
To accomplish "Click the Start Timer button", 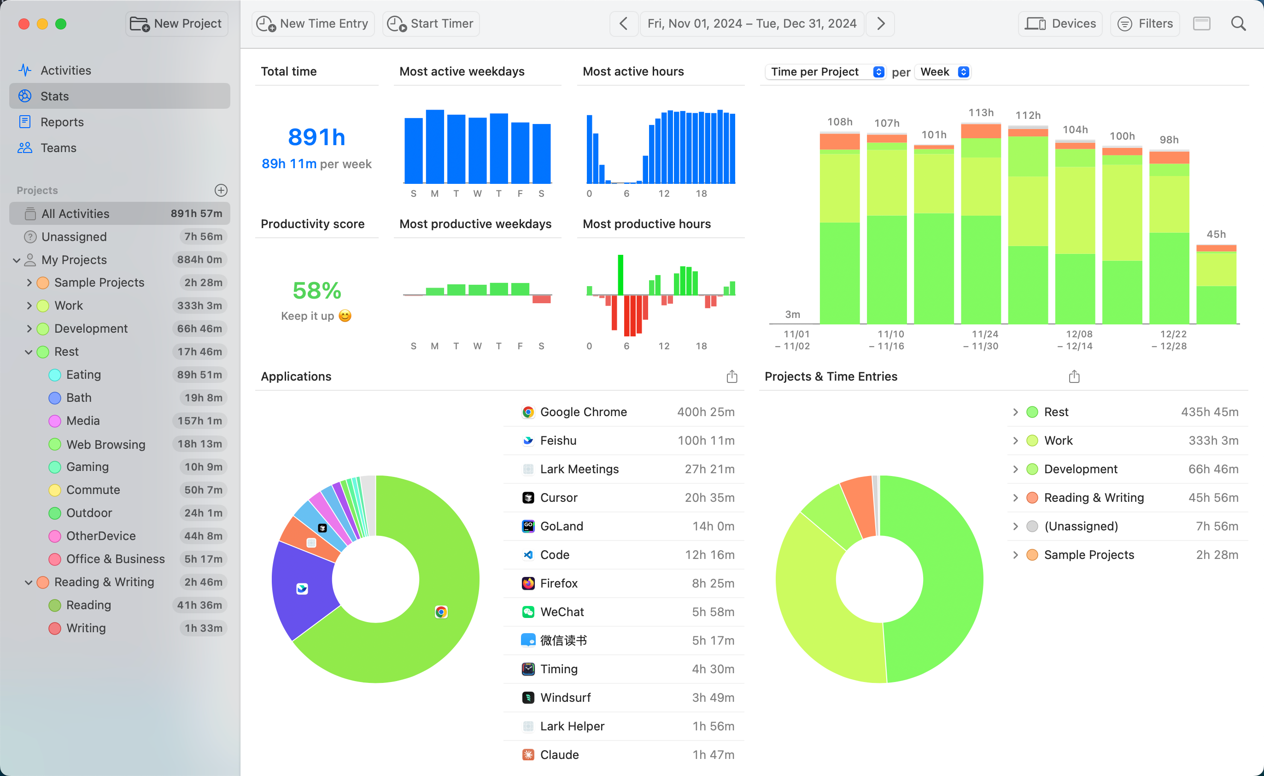I will click(431, 24).
